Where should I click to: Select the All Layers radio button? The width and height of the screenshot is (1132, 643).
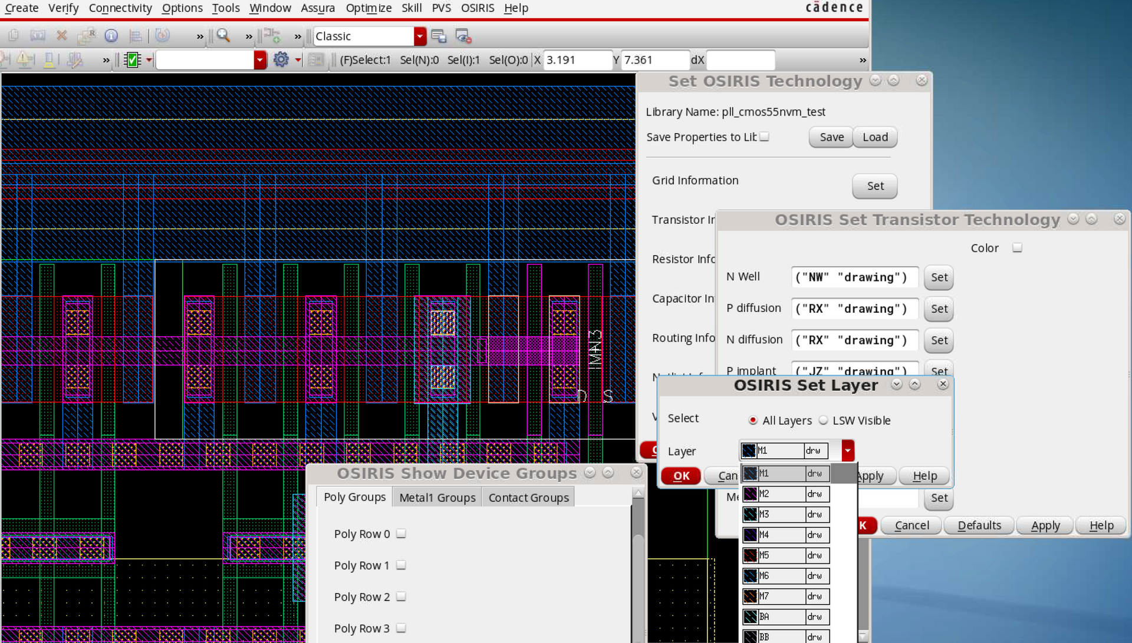click(753, 420)
